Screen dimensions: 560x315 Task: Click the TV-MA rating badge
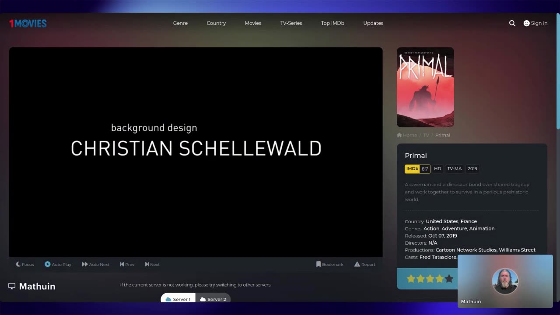(455, 168)
